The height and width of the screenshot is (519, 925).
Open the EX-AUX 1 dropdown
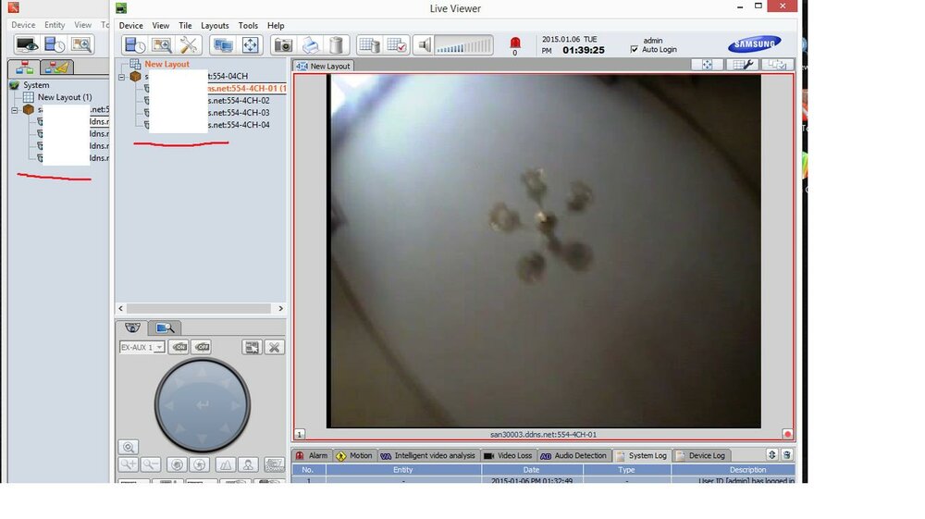tap(142, 347)
